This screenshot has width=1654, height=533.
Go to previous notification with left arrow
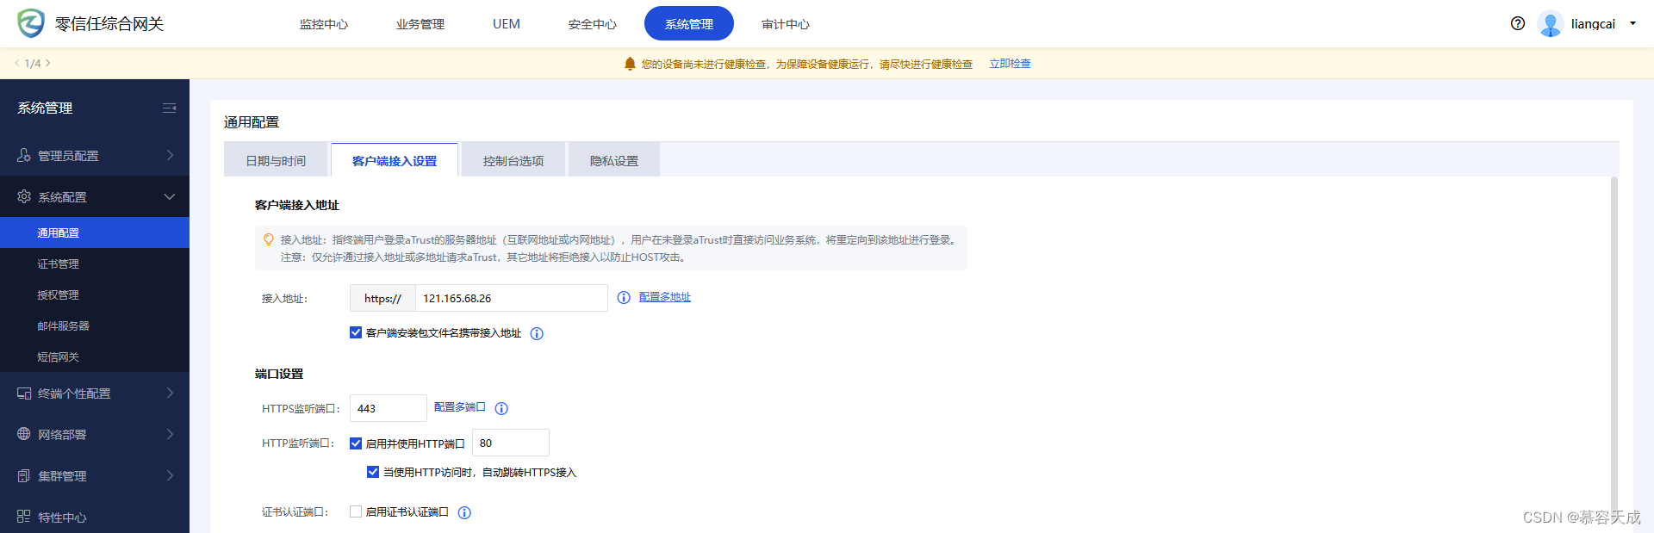click(17, 63)
